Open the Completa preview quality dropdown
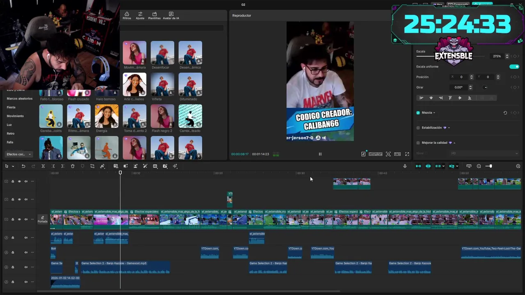525x295 pixels. (x=375, y=154)
